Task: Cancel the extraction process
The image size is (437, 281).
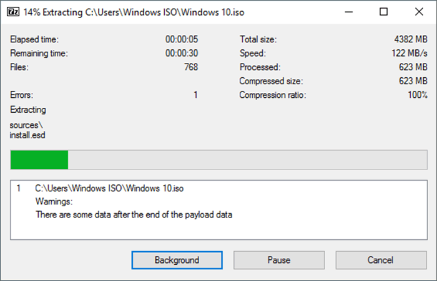Action: click(380, 260)
